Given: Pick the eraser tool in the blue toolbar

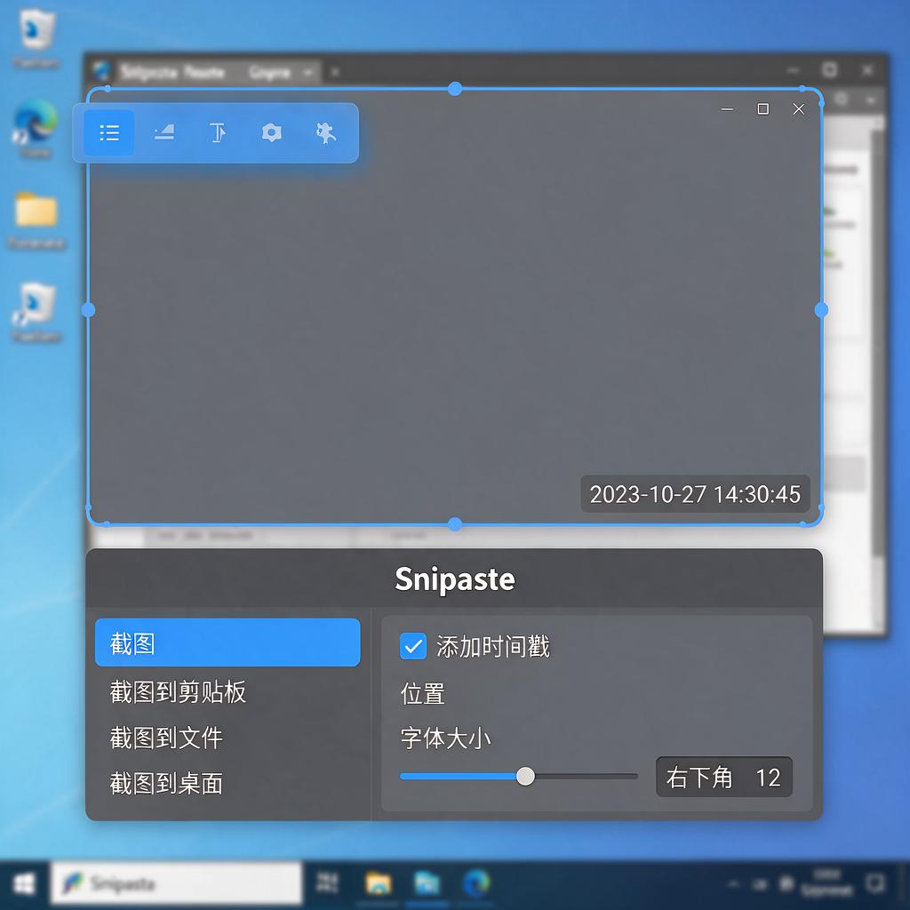Looking at the screenshot, I should [x=164, y=133].
